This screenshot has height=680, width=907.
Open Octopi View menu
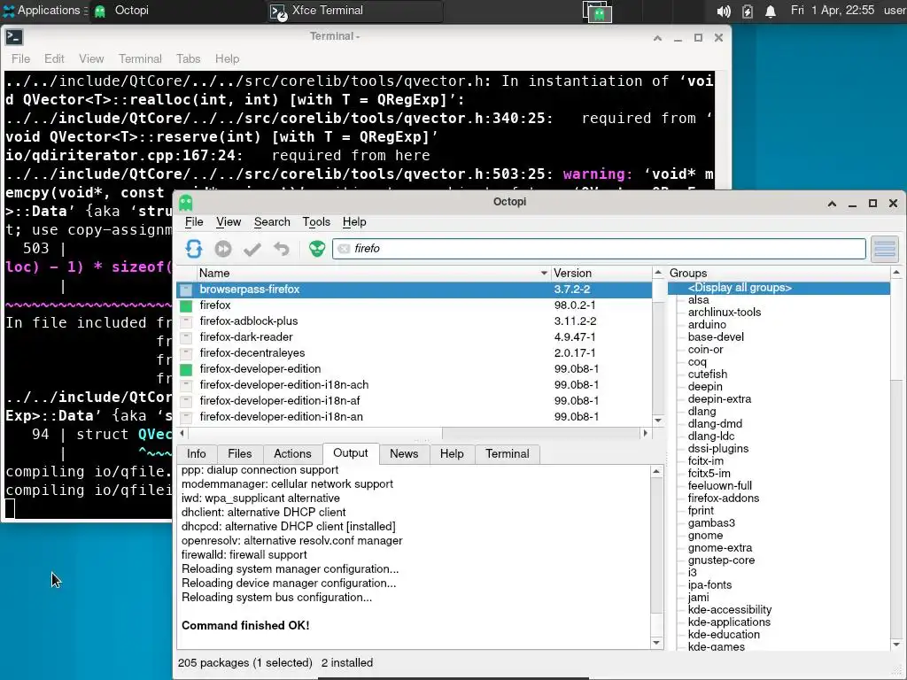coord(229,222)
